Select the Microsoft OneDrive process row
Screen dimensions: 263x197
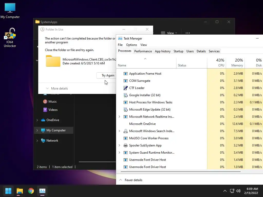tap(190, 124)
